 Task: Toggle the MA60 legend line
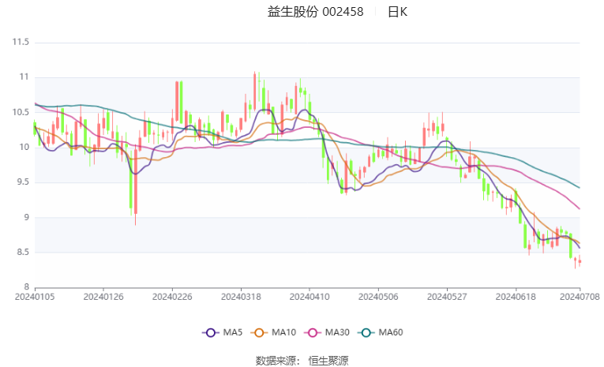381,332
